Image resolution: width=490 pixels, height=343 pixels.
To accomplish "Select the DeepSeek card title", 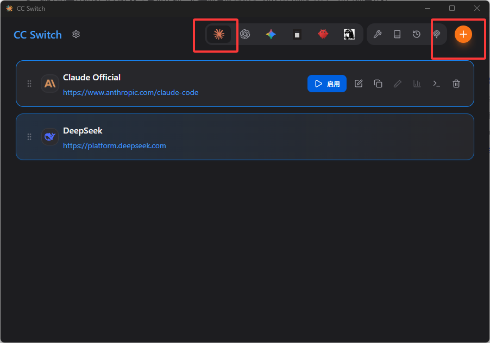I will [83, 130].
